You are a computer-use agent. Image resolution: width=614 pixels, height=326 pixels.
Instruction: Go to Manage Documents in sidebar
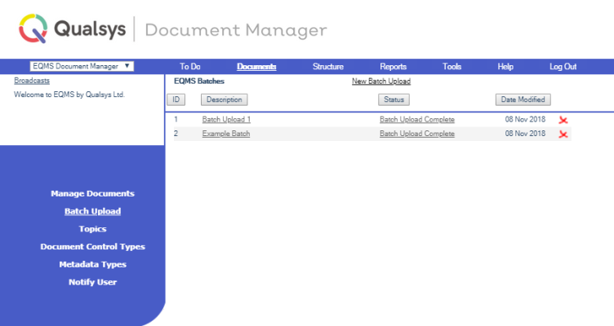(92, 193)
